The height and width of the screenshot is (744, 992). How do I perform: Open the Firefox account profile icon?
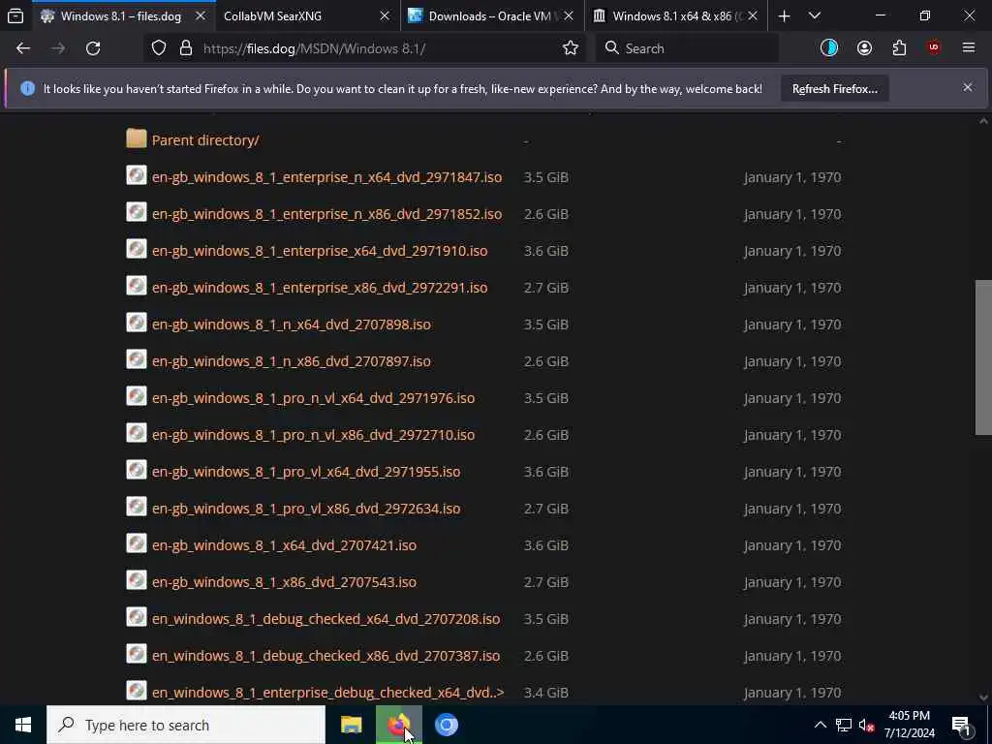coord(864,48)
